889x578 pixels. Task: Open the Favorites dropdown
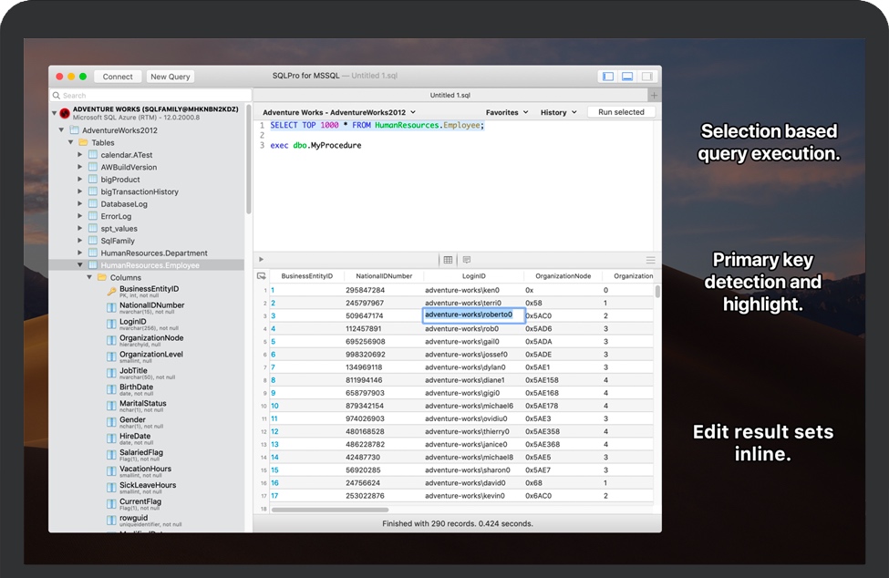click(x=507, y=112)
